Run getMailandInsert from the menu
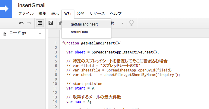The width and height of the screenshot is (209, 109). pyautogui.click(x=86, y=24)
